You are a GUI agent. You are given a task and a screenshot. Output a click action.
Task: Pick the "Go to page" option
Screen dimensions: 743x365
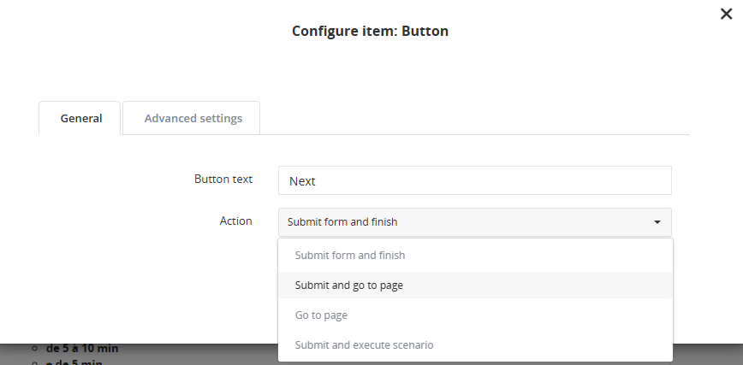(x=321, y=315)
